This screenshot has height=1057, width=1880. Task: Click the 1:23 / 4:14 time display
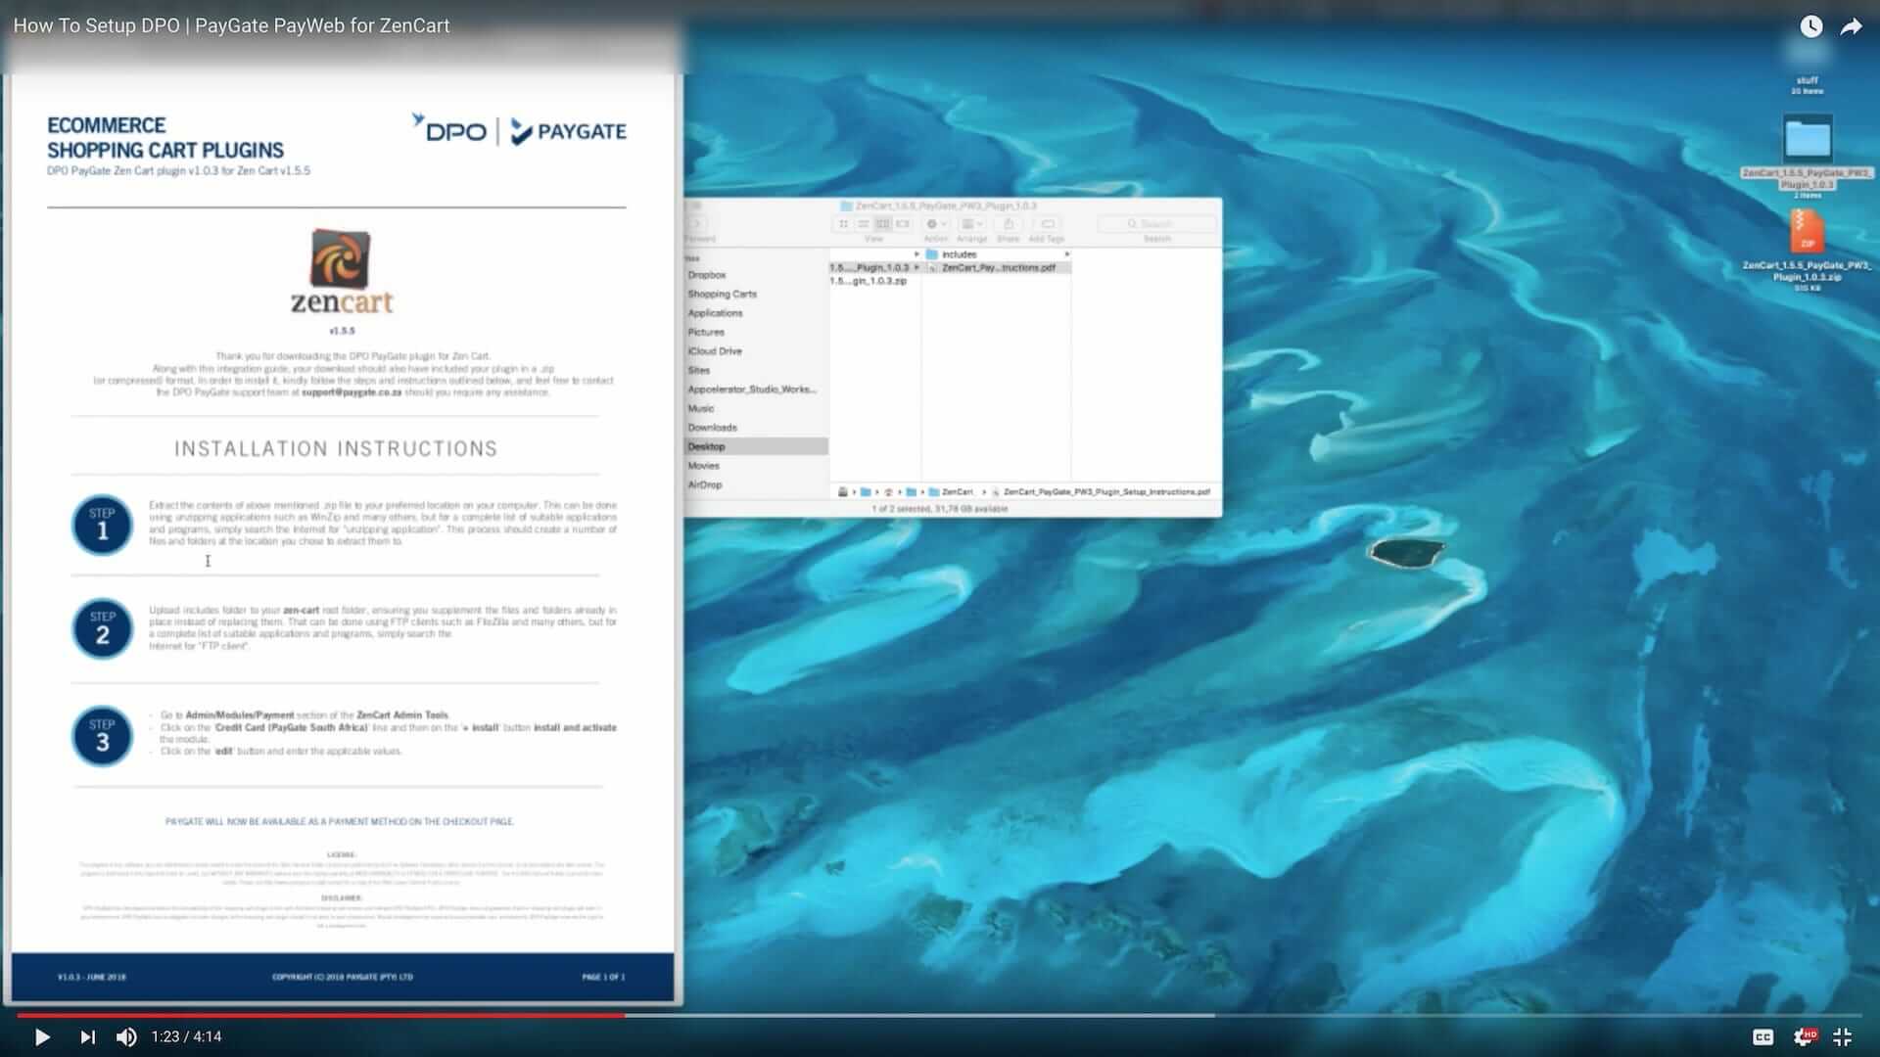[x=186, y=1036]
